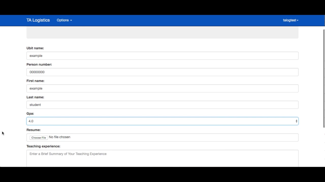Click the Ubit name input field
Image resolution: width=325 pixels, height=182 pixels.
(x=162, y=56)
